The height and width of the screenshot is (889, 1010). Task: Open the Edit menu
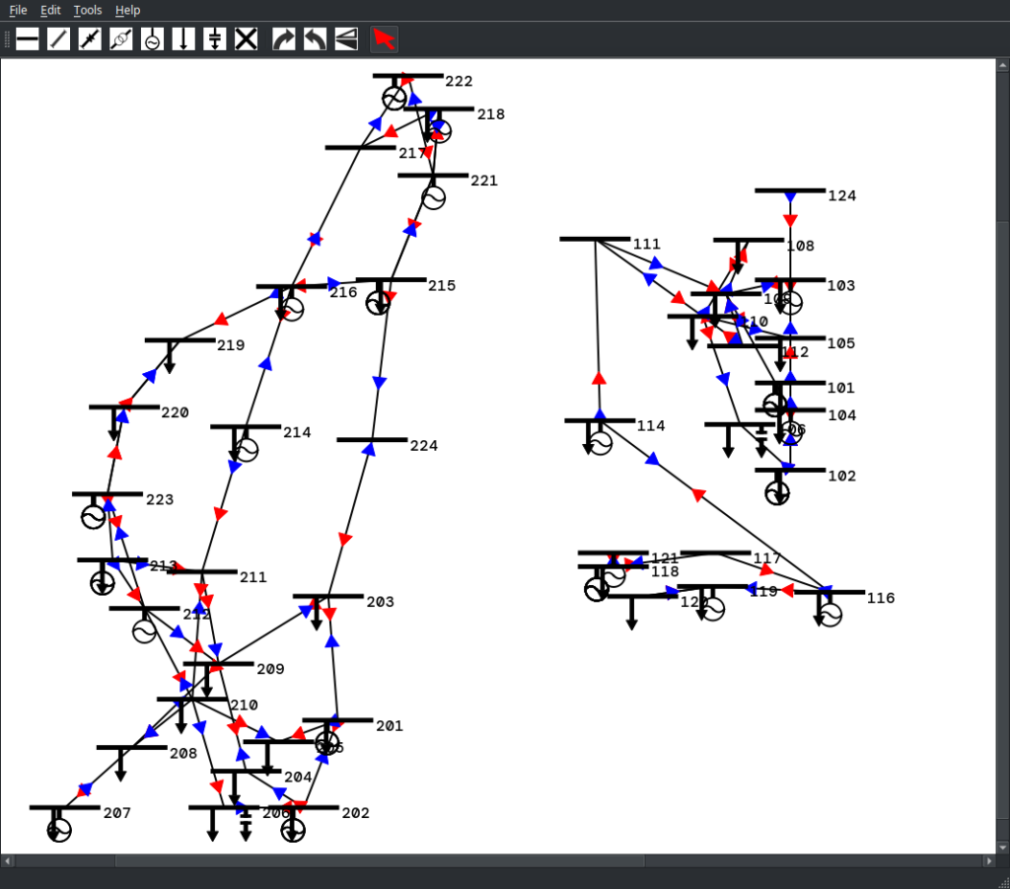(x=50, y=10)
